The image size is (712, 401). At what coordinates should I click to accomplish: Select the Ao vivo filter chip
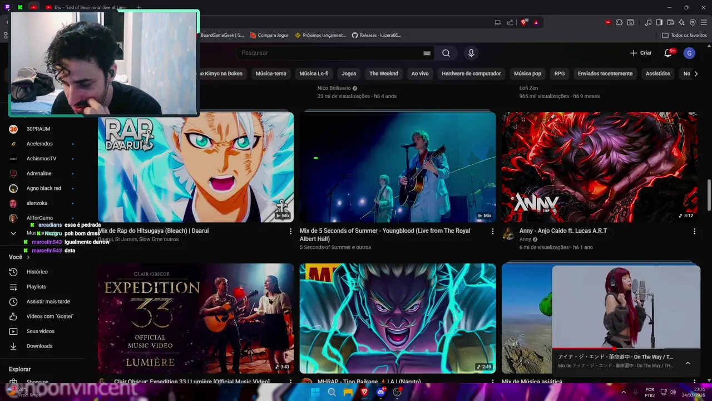click(x=420, y=74)
